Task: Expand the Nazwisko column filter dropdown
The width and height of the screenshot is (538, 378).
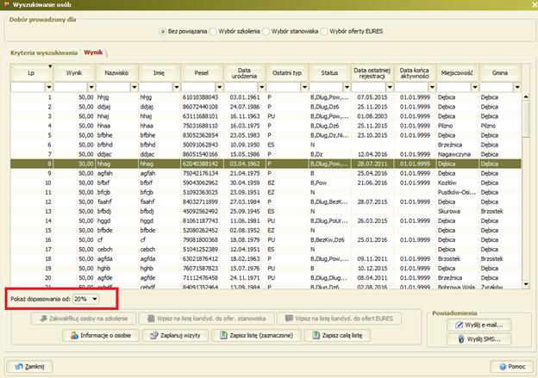Action: click(134, 87)
